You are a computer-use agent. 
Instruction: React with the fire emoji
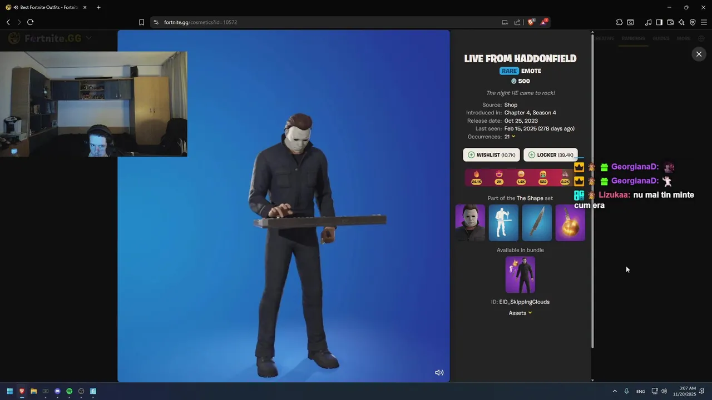click(x=476, y=177)
